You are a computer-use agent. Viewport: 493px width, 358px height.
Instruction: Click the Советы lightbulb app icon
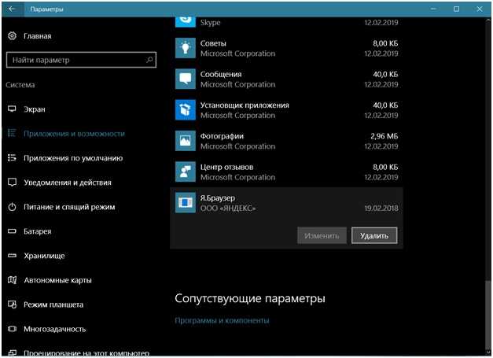pyautogui.click(x=186, y=48)
